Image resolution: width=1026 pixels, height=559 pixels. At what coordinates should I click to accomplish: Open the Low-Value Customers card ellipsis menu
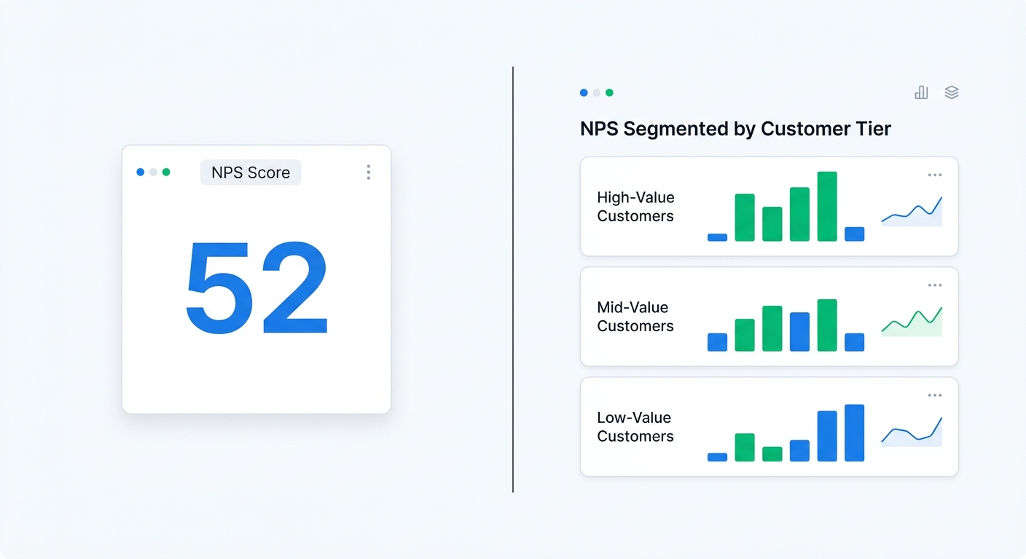(x=935, y=395)
